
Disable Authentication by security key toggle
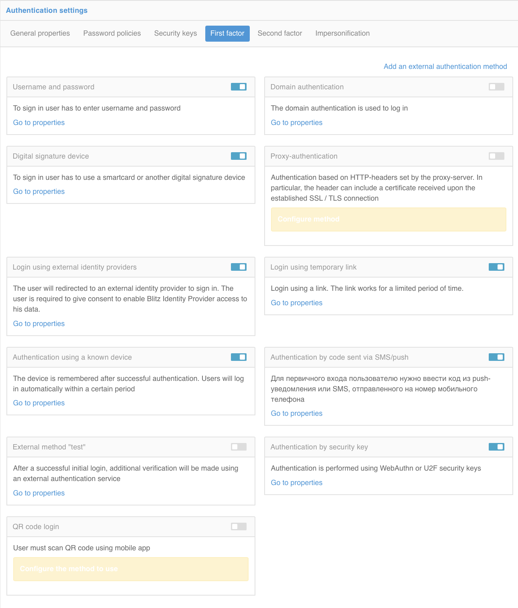[x=496, y=447]
